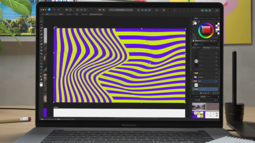
Task: Open the Passthrough blend mode dropdown
Action: point(209,48)
